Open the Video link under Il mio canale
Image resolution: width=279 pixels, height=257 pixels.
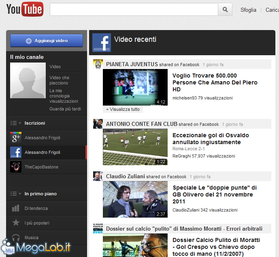(x=55, y=67)
